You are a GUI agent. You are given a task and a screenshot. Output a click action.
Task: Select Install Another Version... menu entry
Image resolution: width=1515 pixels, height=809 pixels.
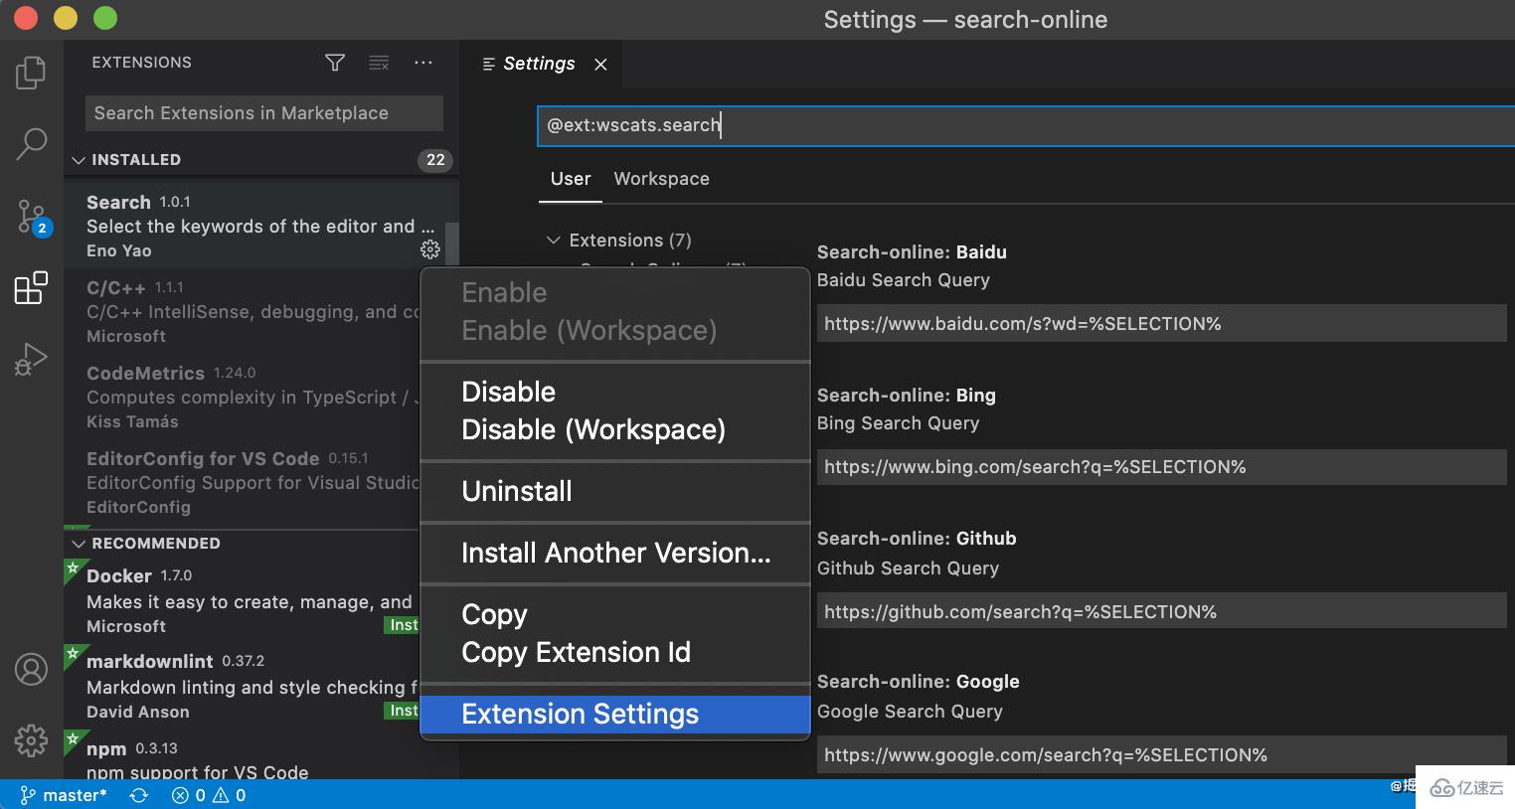pos(615,553)
